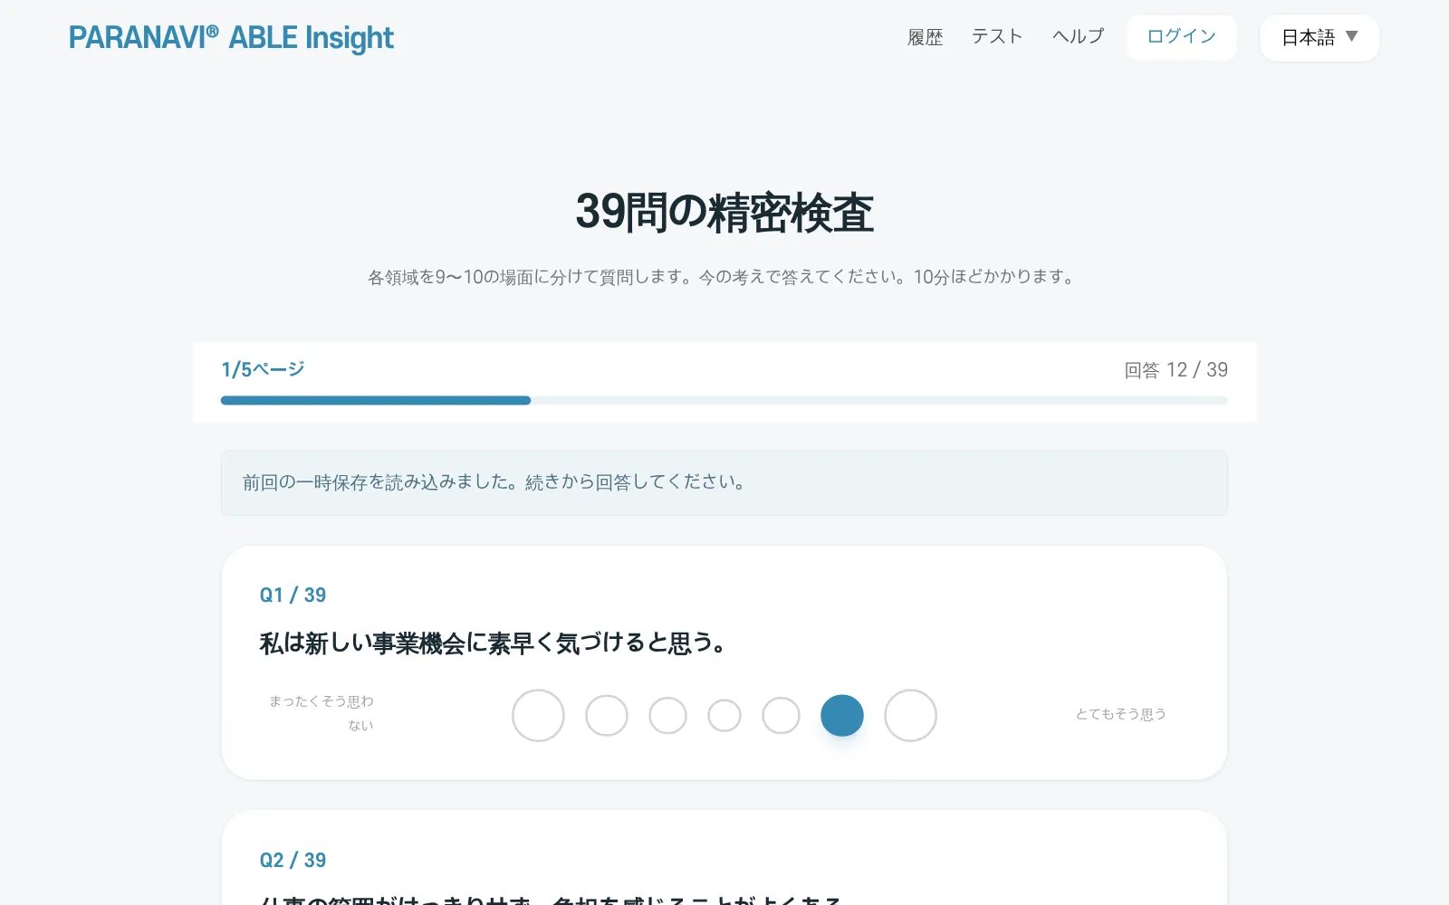Viewport: 1449px width, 905px height.
Task: Select Q1's first radio option, strongest disagreement
Action: pyautogui.click(x=538, y=715)
